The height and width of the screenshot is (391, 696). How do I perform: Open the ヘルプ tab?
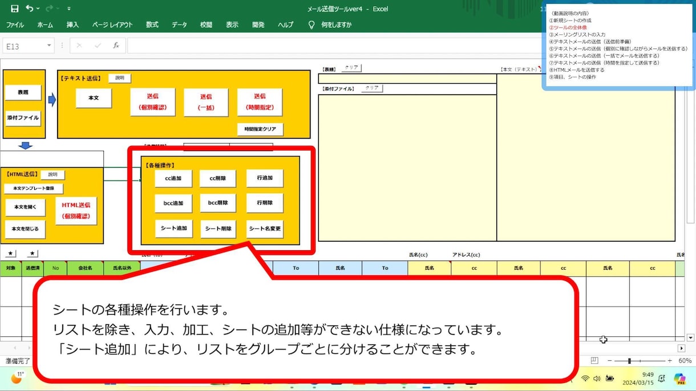click(286, 25)
